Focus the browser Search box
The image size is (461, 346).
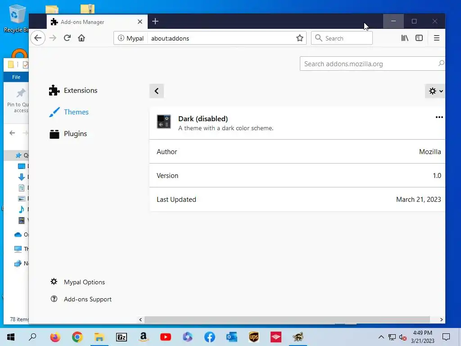pos(342,38)
